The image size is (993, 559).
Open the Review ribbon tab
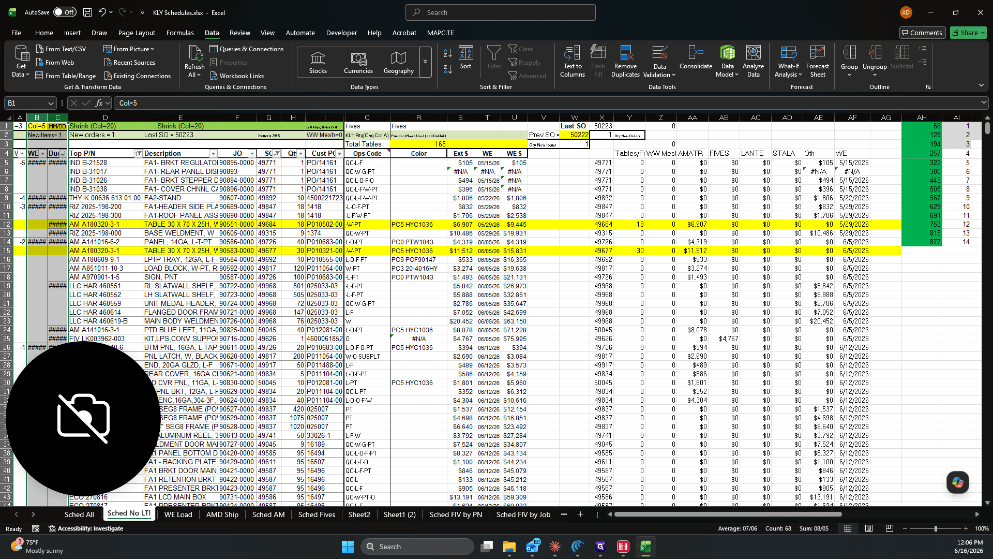point(239,33)
